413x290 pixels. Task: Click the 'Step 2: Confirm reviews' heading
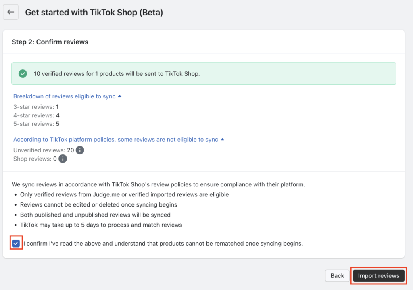[50, 42]
